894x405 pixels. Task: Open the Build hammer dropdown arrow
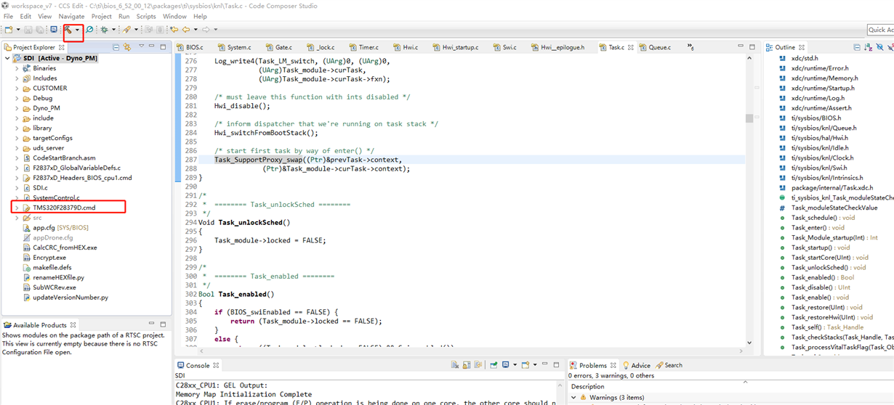77,30
